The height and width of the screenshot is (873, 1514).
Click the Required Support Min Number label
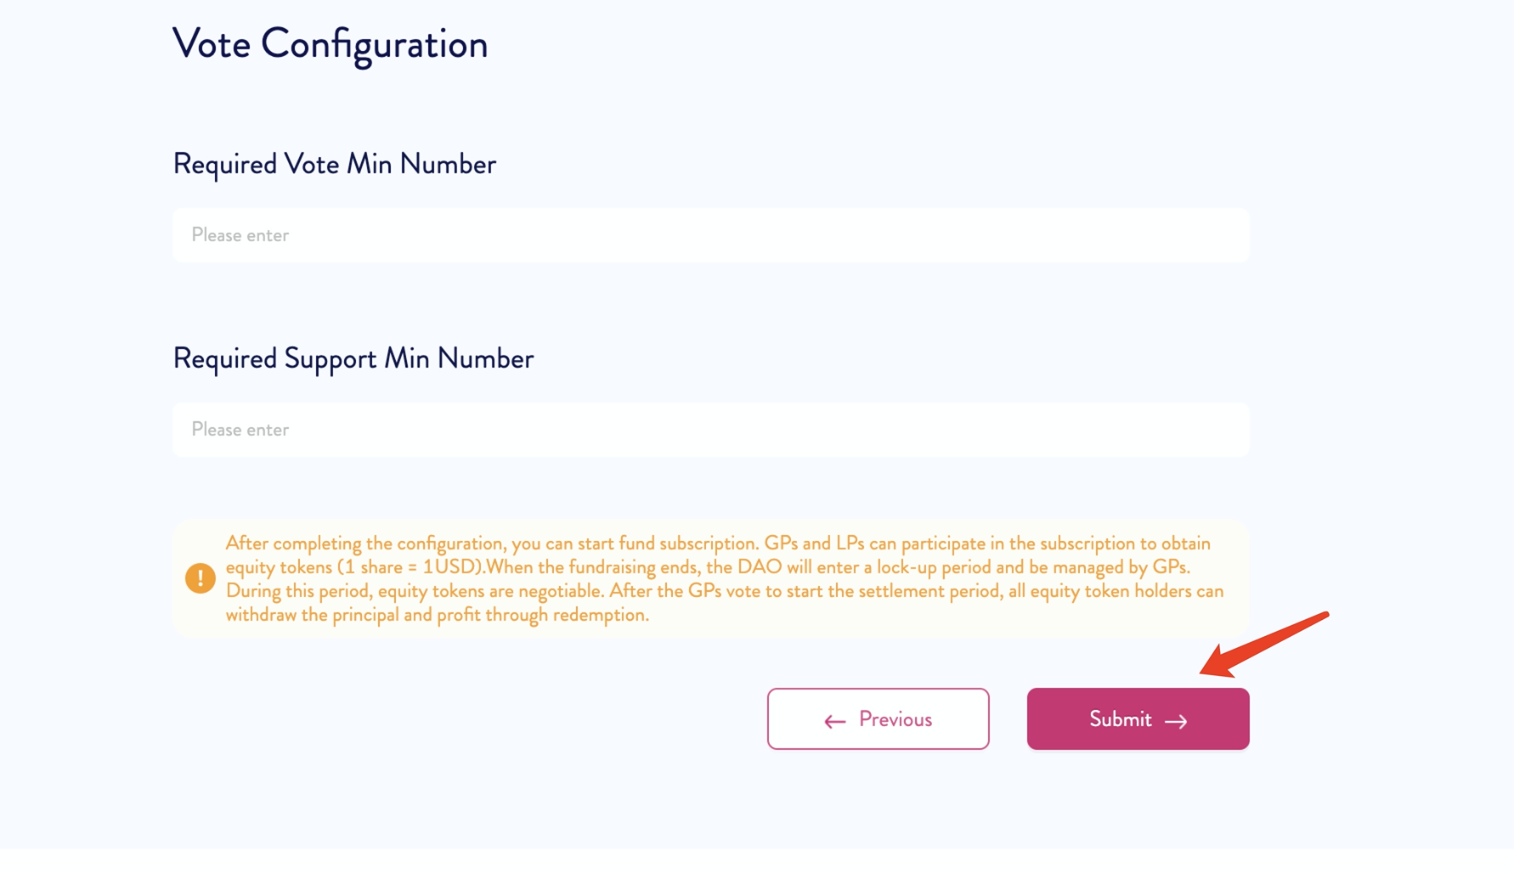click(x=353, y=358)
